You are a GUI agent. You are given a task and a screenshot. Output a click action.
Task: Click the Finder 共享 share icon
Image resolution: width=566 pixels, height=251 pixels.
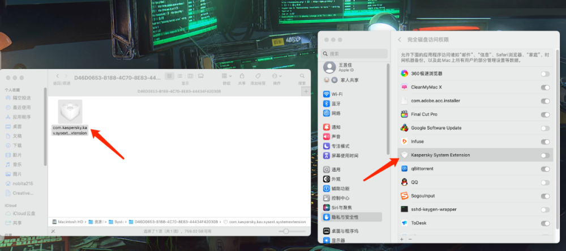pyautogui.click(x=242, y=76)
